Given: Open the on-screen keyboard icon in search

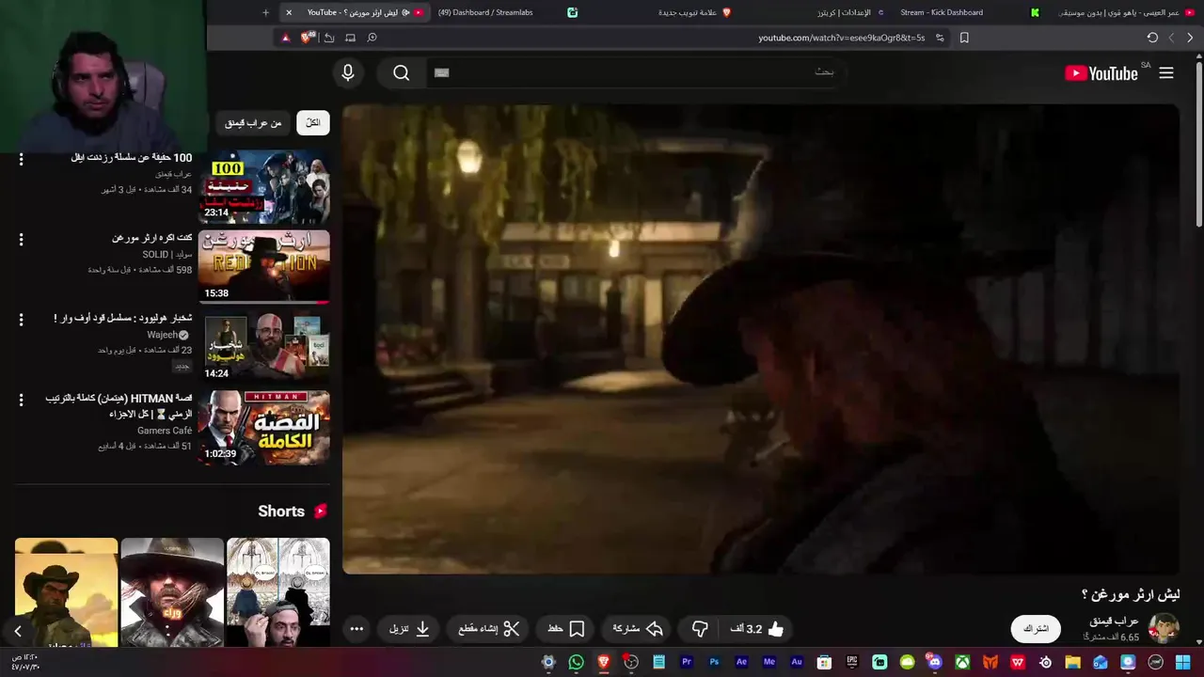Looking at the screenshot, I should (x=442, y=72).
